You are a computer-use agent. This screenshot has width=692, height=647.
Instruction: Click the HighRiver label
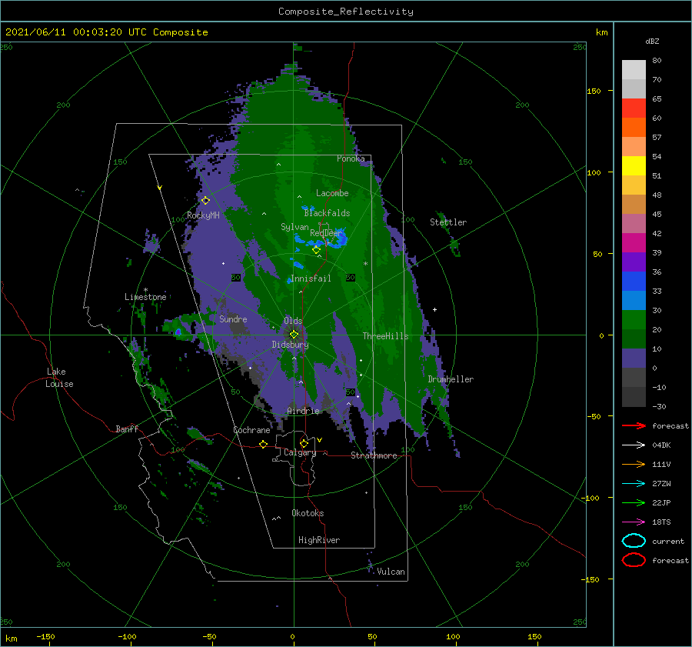[319, 540]
